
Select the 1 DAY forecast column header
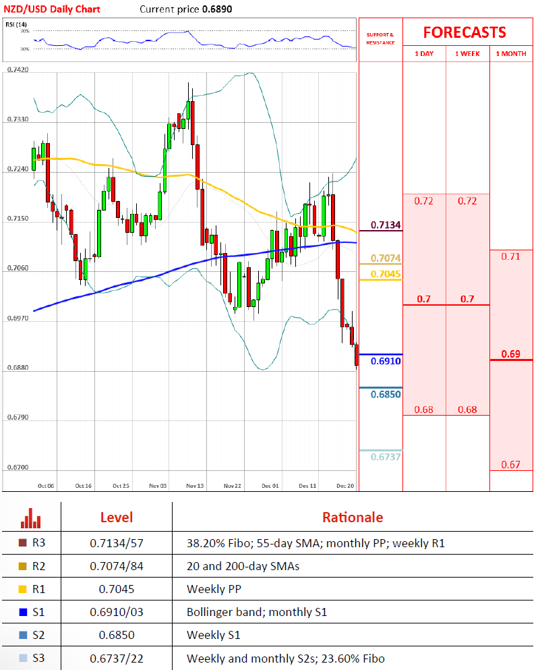pyautogui.click(x=424, y=54)
